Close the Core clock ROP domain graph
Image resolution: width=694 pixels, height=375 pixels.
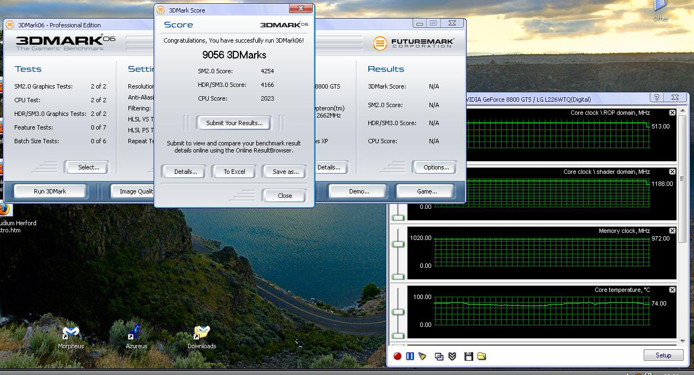[x=672, y=113]
